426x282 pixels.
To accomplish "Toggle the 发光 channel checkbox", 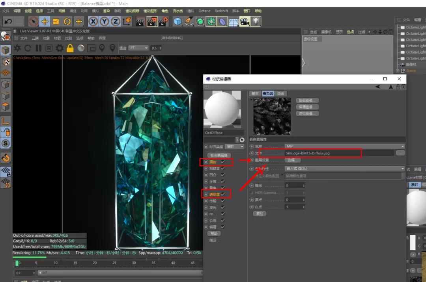I will click(223, 208).
